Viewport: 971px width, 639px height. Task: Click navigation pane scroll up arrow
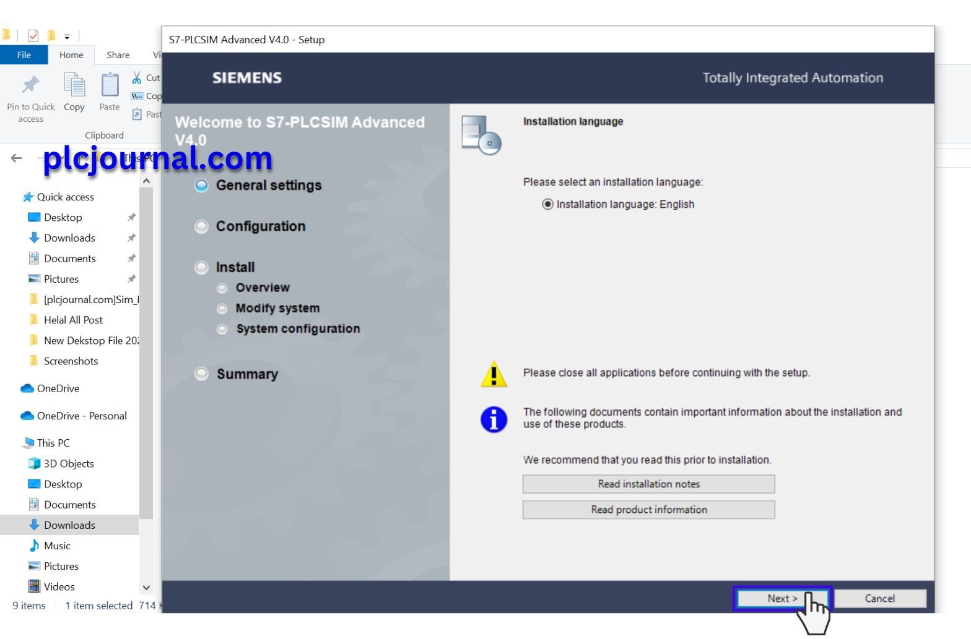(x=146, y=181)
